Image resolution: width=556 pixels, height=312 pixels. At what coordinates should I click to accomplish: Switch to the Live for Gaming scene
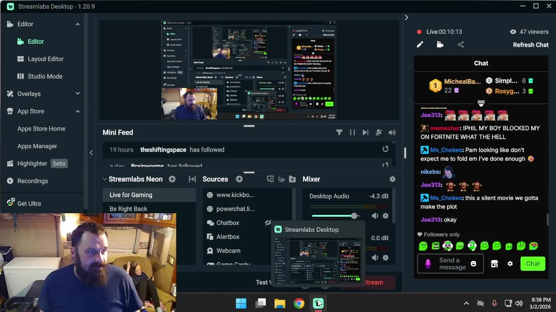149,195
